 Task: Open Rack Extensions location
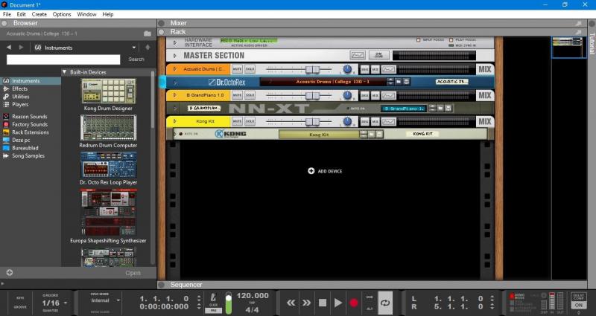pos(31,132)
